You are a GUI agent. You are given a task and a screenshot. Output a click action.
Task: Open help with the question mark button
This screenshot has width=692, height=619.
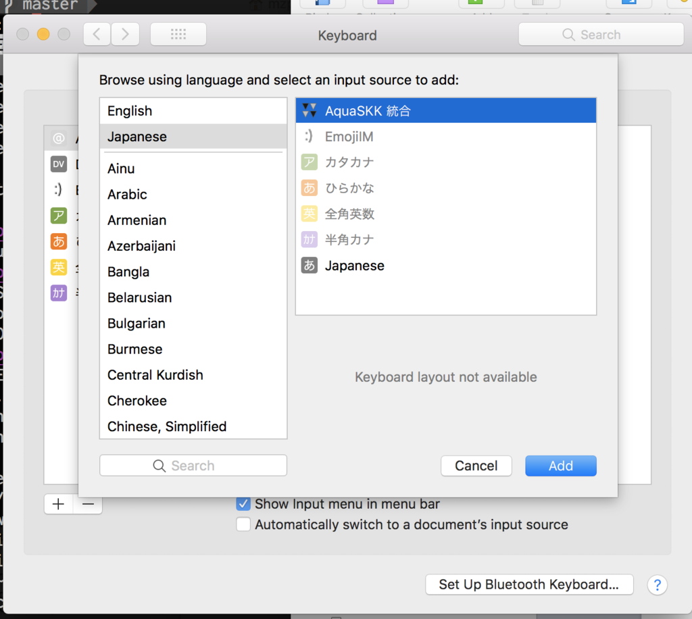(657, 585)
